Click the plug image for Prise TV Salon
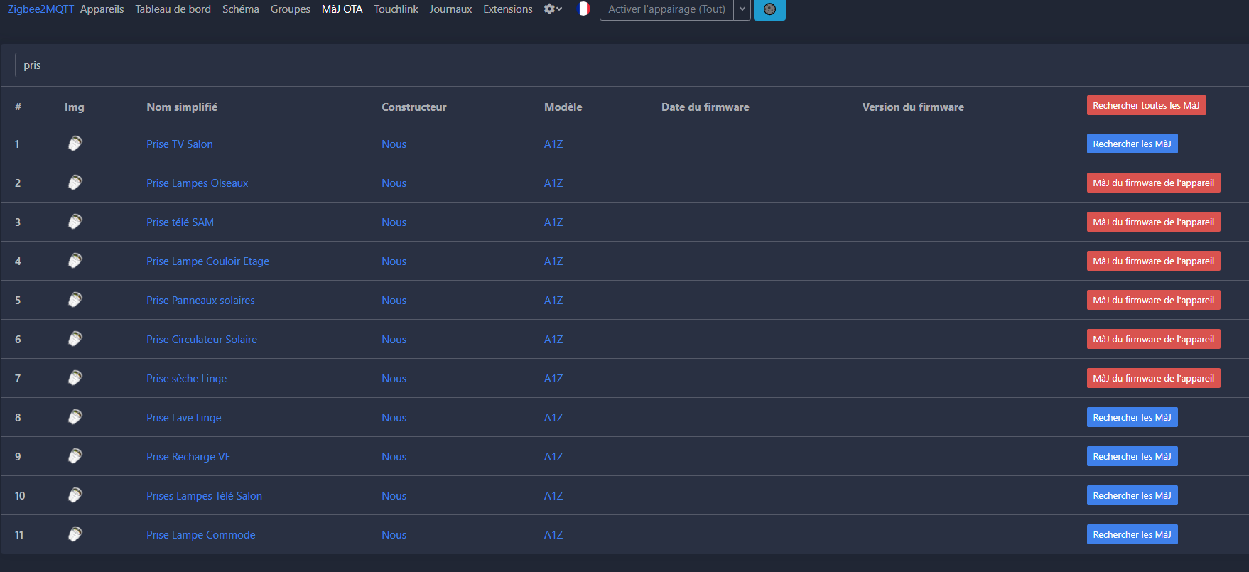The width and height of the screenshot is (1249, 572). coord(75,144)
